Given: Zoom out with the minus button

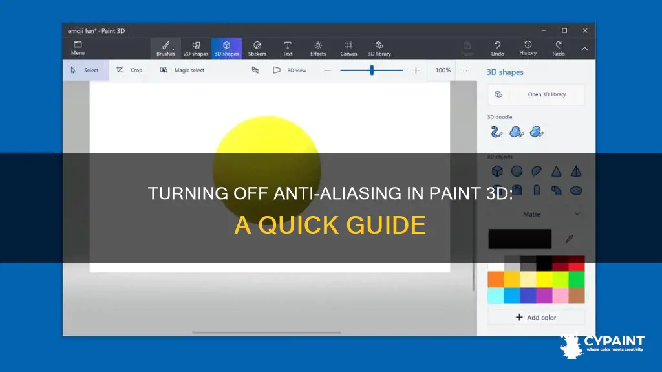Looking at the screenshot, I should point(328,71).
